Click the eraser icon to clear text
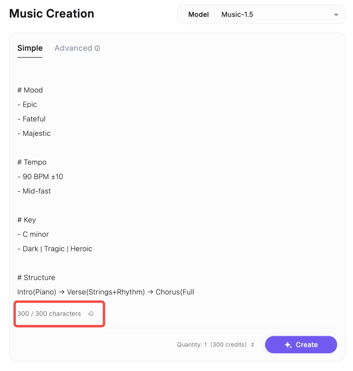 (x=91, y=313)
